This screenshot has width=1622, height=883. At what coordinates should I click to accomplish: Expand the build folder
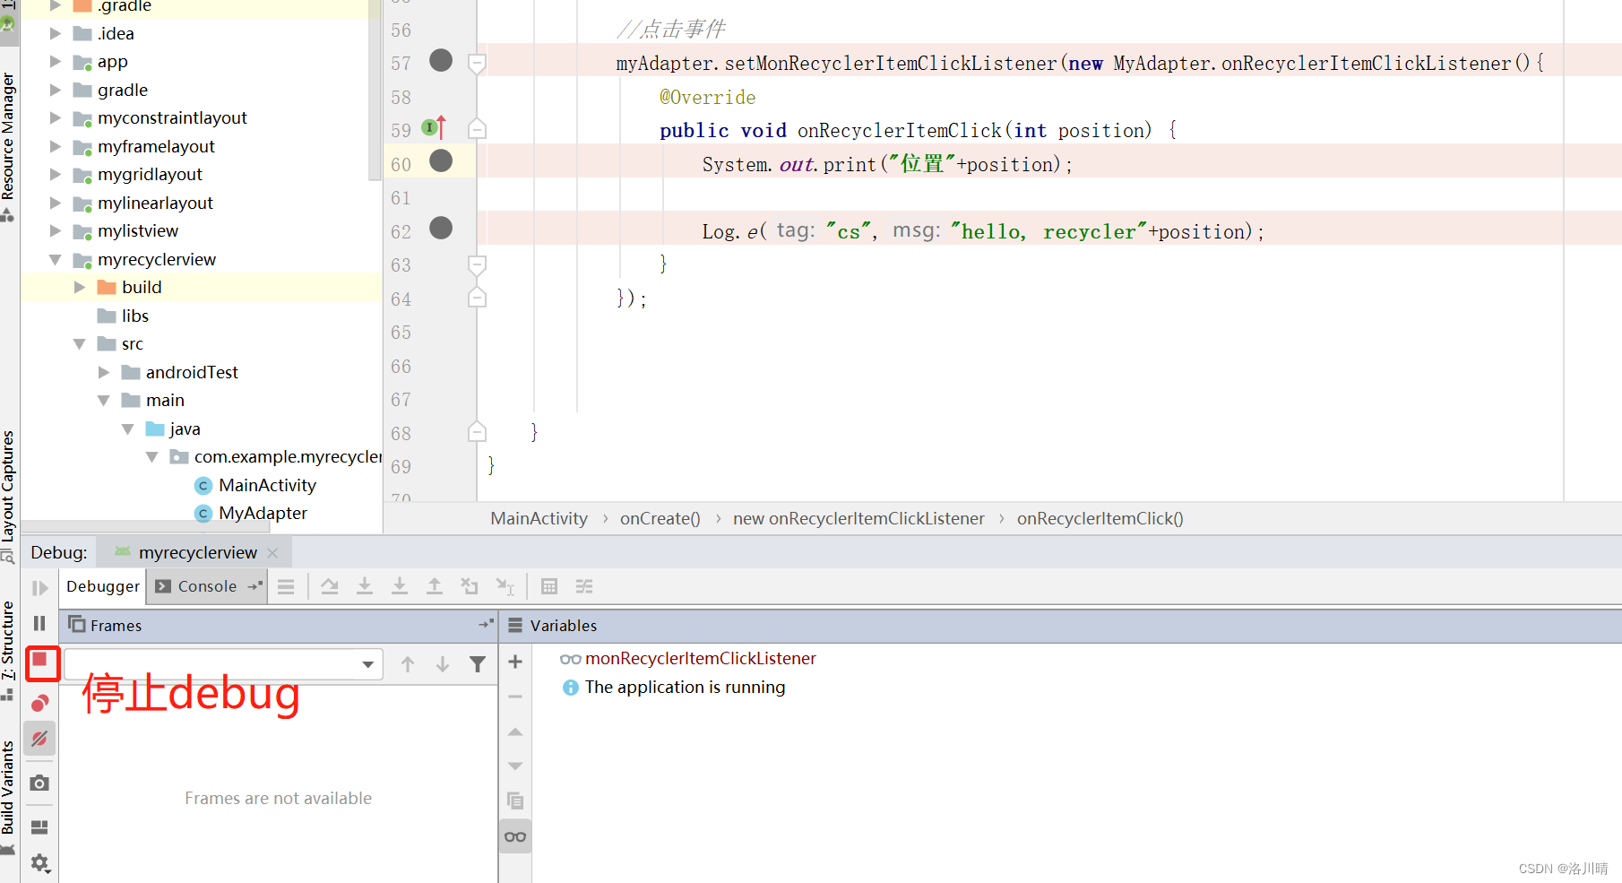80,287
